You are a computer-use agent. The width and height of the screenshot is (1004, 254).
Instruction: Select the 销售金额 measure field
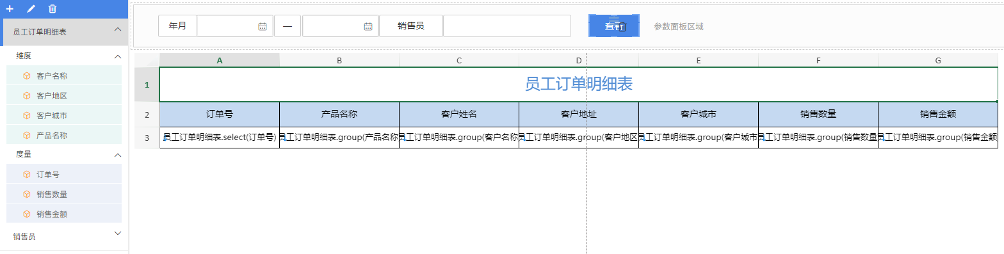click(64, 214)
